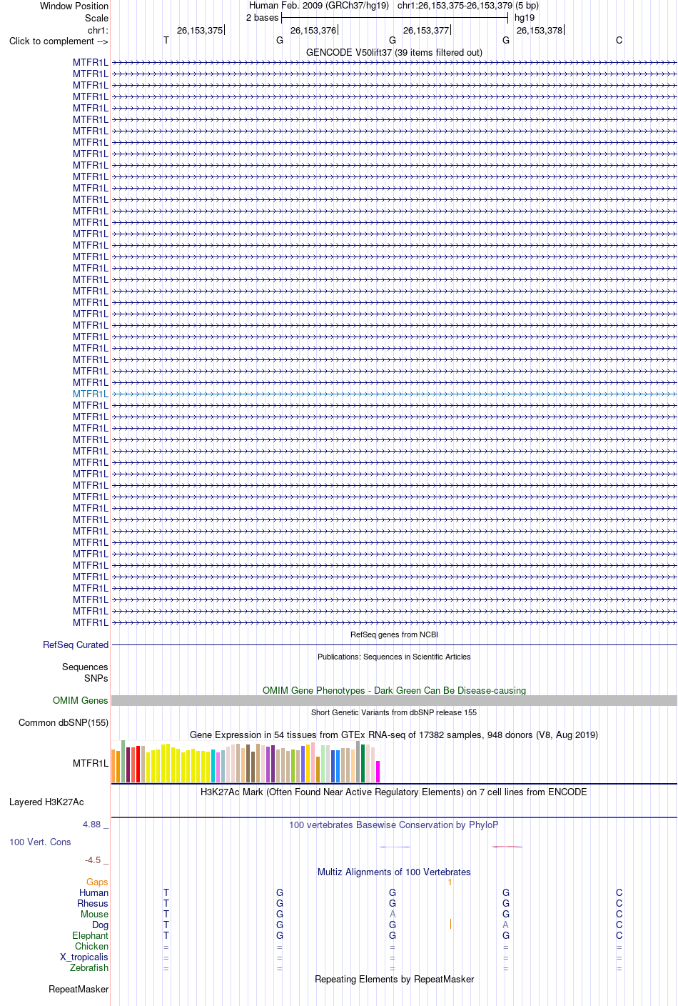Click the Layered H3K27Ac label
This screenshot has height=1006, width=678.
coord(46,802)
